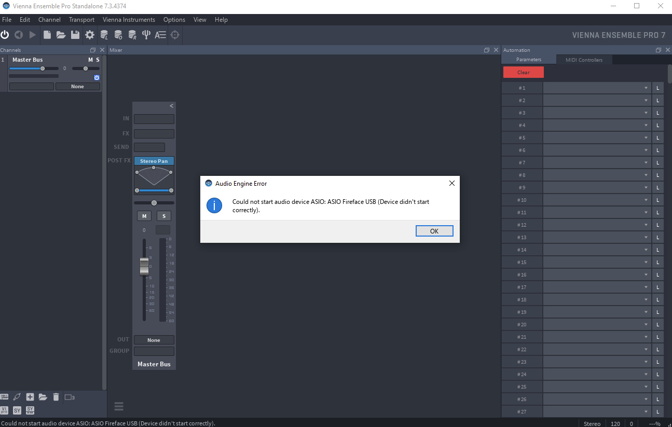
Task: Open parameter dropdown for #10
Action: pos(597,200)
